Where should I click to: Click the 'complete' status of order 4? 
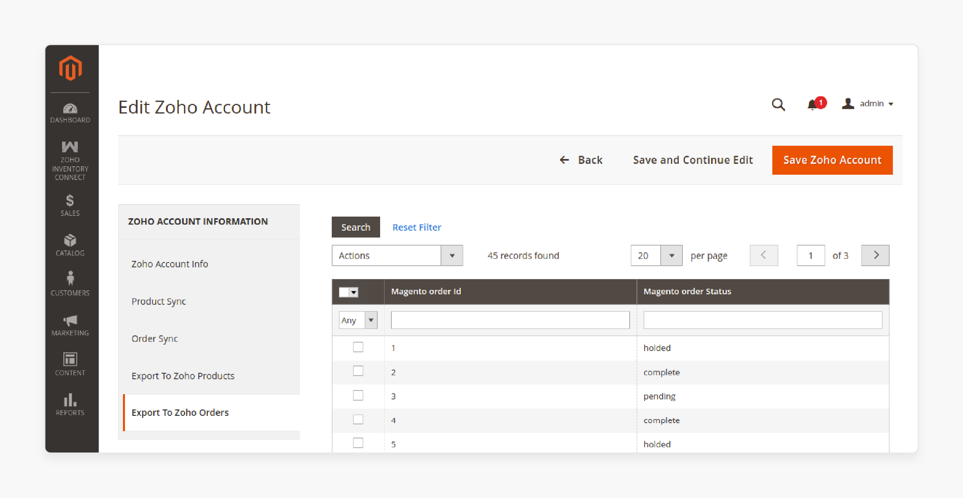[661, 420]
